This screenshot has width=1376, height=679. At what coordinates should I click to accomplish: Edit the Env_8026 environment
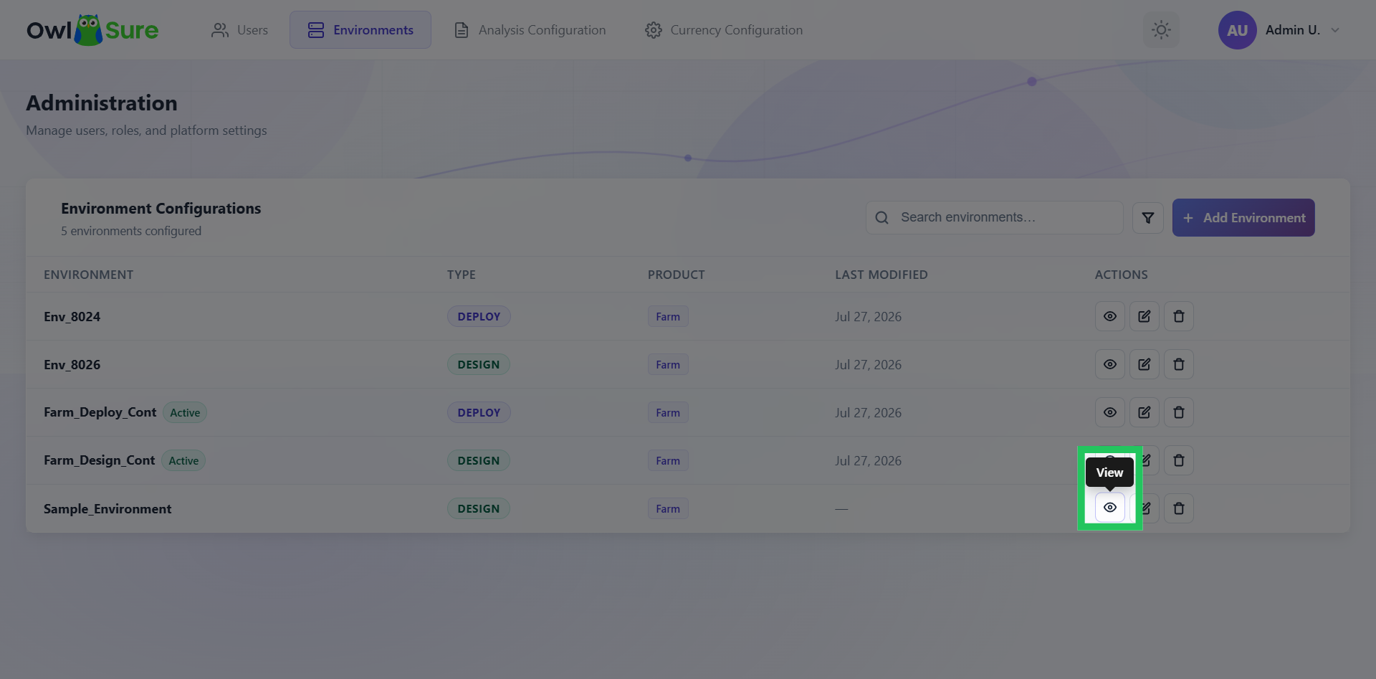(1144, 364)
